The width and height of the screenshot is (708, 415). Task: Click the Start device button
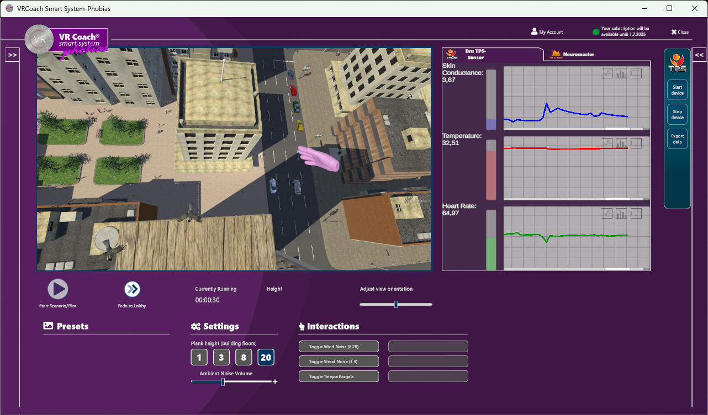(677, 90)
